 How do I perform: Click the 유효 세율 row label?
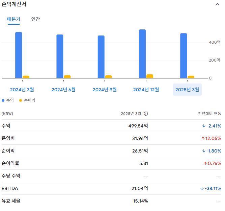[11, 201]
